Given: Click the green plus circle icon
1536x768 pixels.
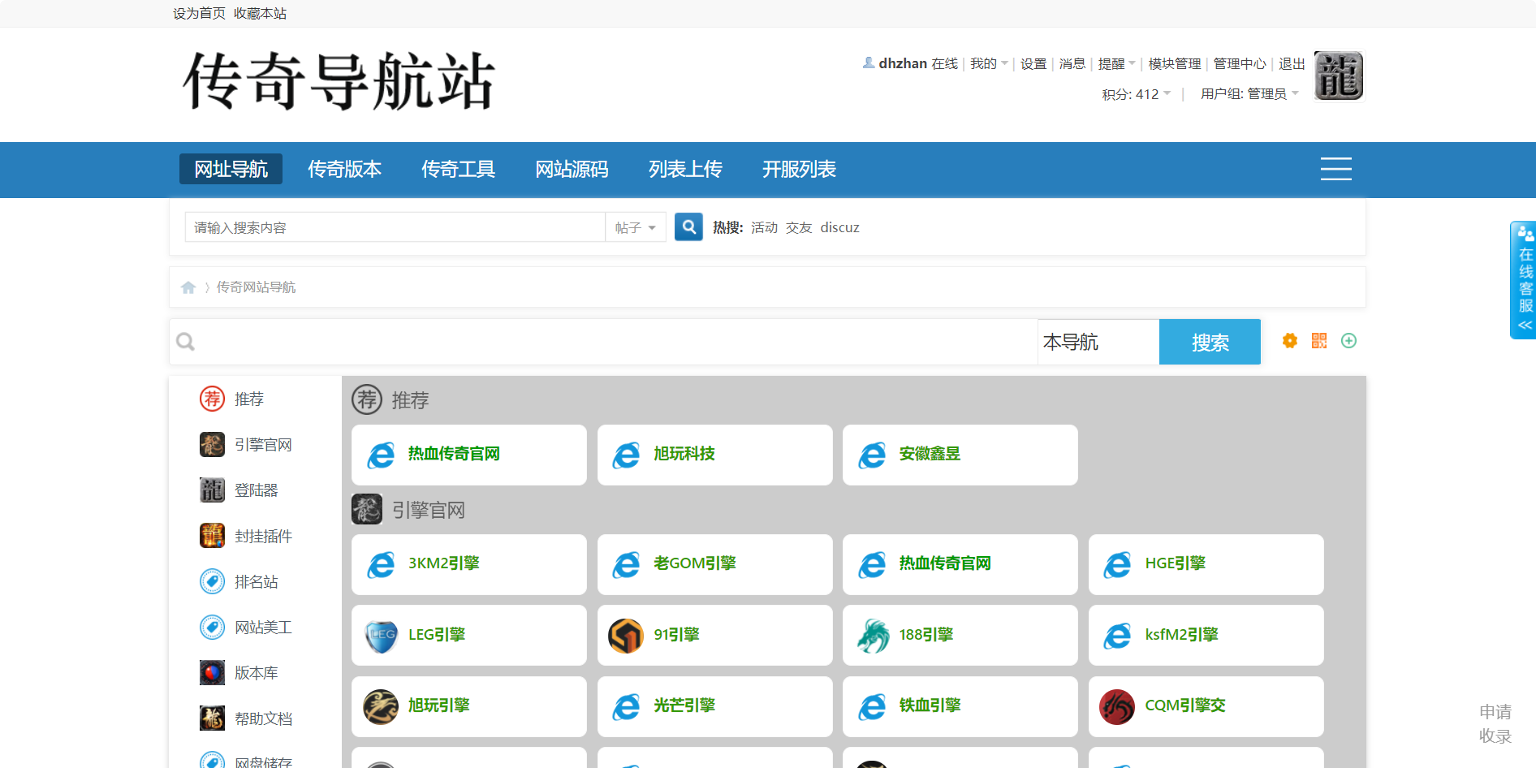Looking at the screenshot, I should (x=1348, y=341).
